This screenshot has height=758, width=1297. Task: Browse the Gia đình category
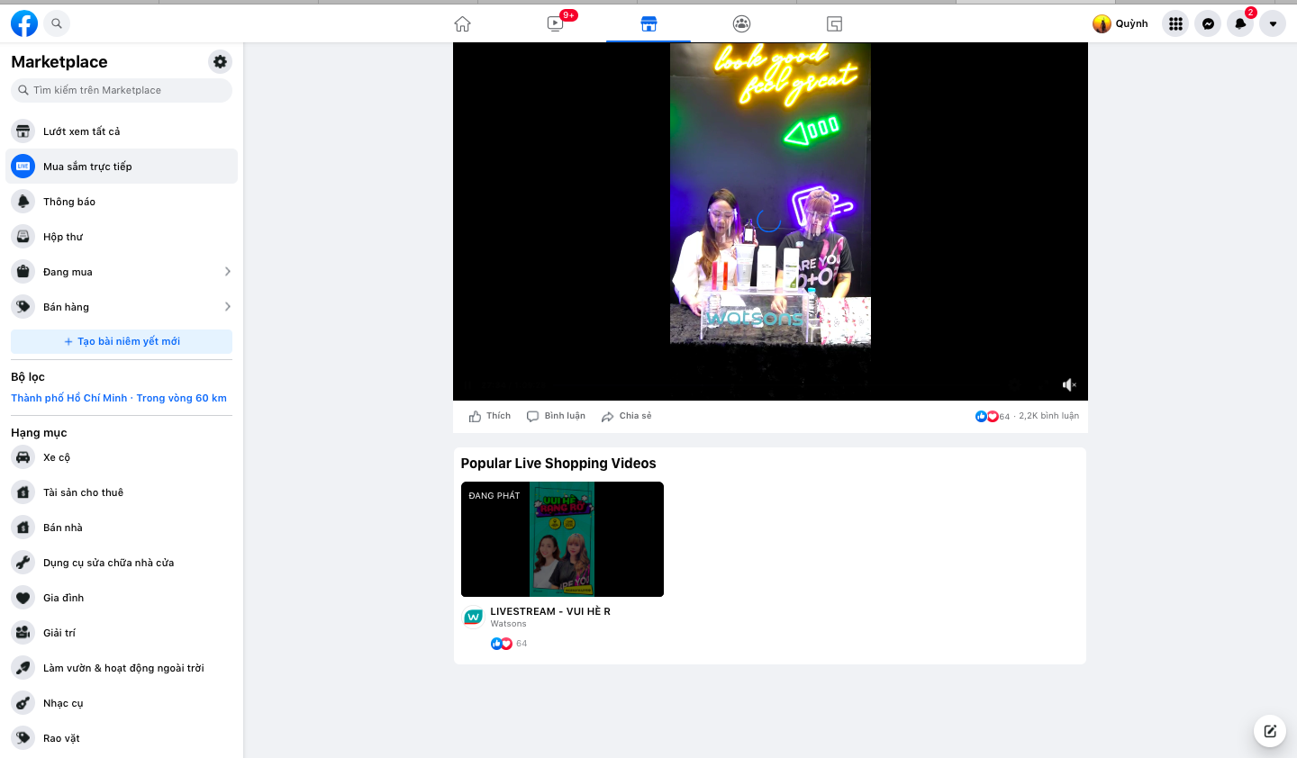tap(122, 598)
